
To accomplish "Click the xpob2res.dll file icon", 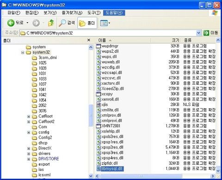I will (x=99, y=137).
